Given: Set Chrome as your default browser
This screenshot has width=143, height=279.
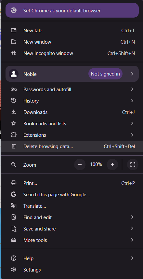Looking at the screenshot, I should (72, 10).
